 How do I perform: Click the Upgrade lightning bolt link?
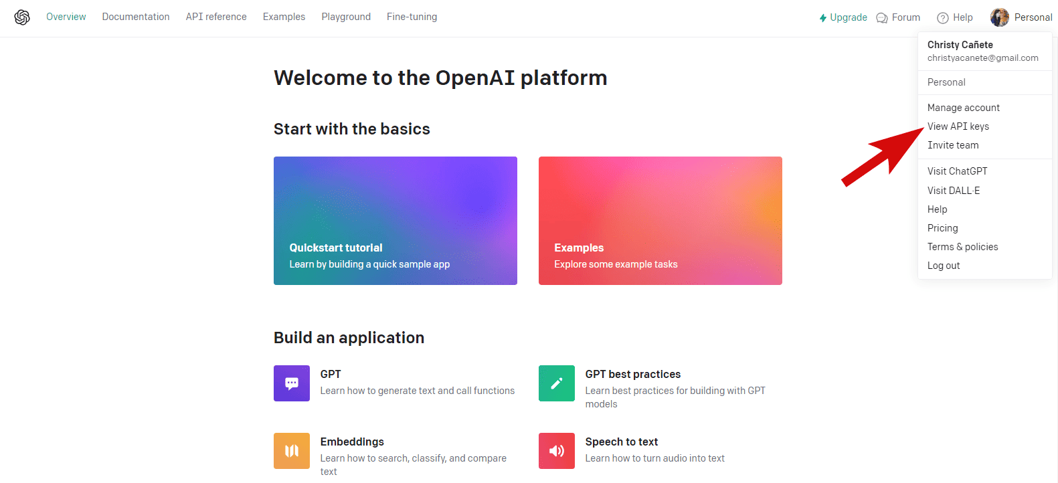click(x=843, y=17)
